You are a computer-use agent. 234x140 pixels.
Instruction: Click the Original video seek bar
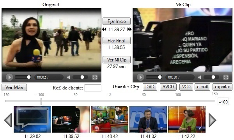coord(23,77)
